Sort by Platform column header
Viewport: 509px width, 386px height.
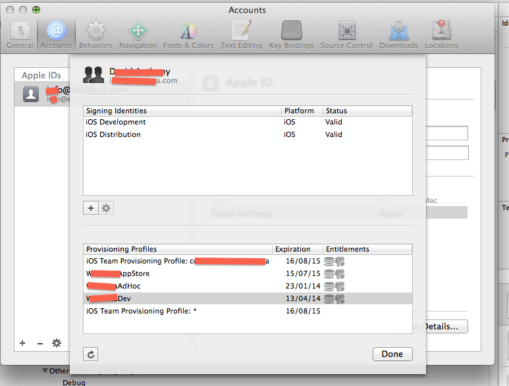point(302,111)
